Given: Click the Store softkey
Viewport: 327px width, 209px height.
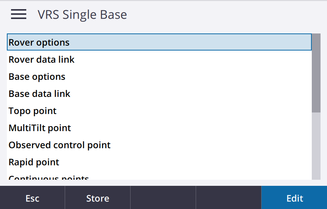Looking at the screenshot, I should 97,198.
